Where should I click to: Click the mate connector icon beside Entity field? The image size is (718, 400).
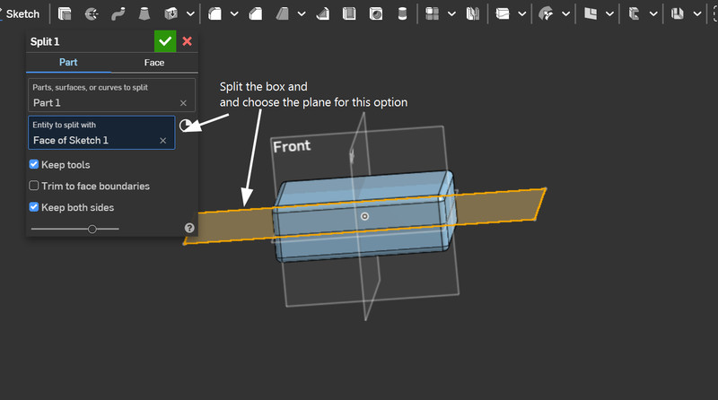(185, 126)
